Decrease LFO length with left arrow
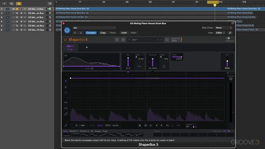The image size is (265, 149). pyautogui.click(x=91, y=125)
